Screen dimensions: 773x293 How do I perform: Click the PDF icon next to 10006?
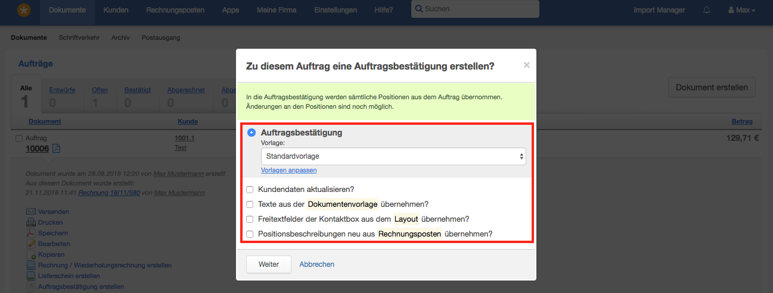[56, 148]
